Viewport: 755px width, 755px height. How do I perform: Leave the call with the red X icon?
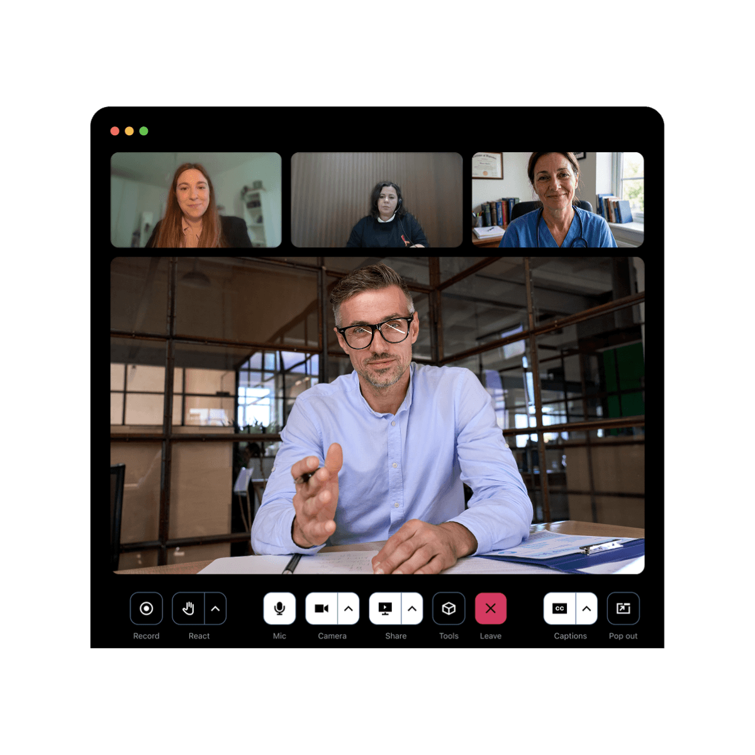[491, 608]
